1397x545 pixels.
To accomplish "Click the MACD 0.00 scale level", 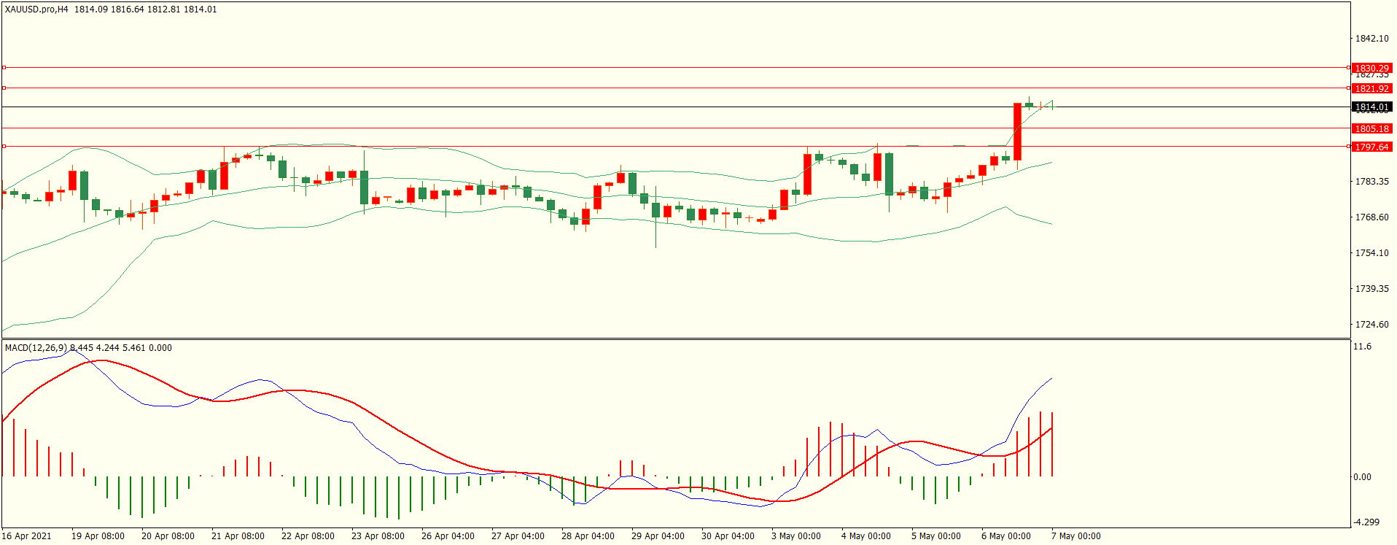I will tap(1362, 477).
